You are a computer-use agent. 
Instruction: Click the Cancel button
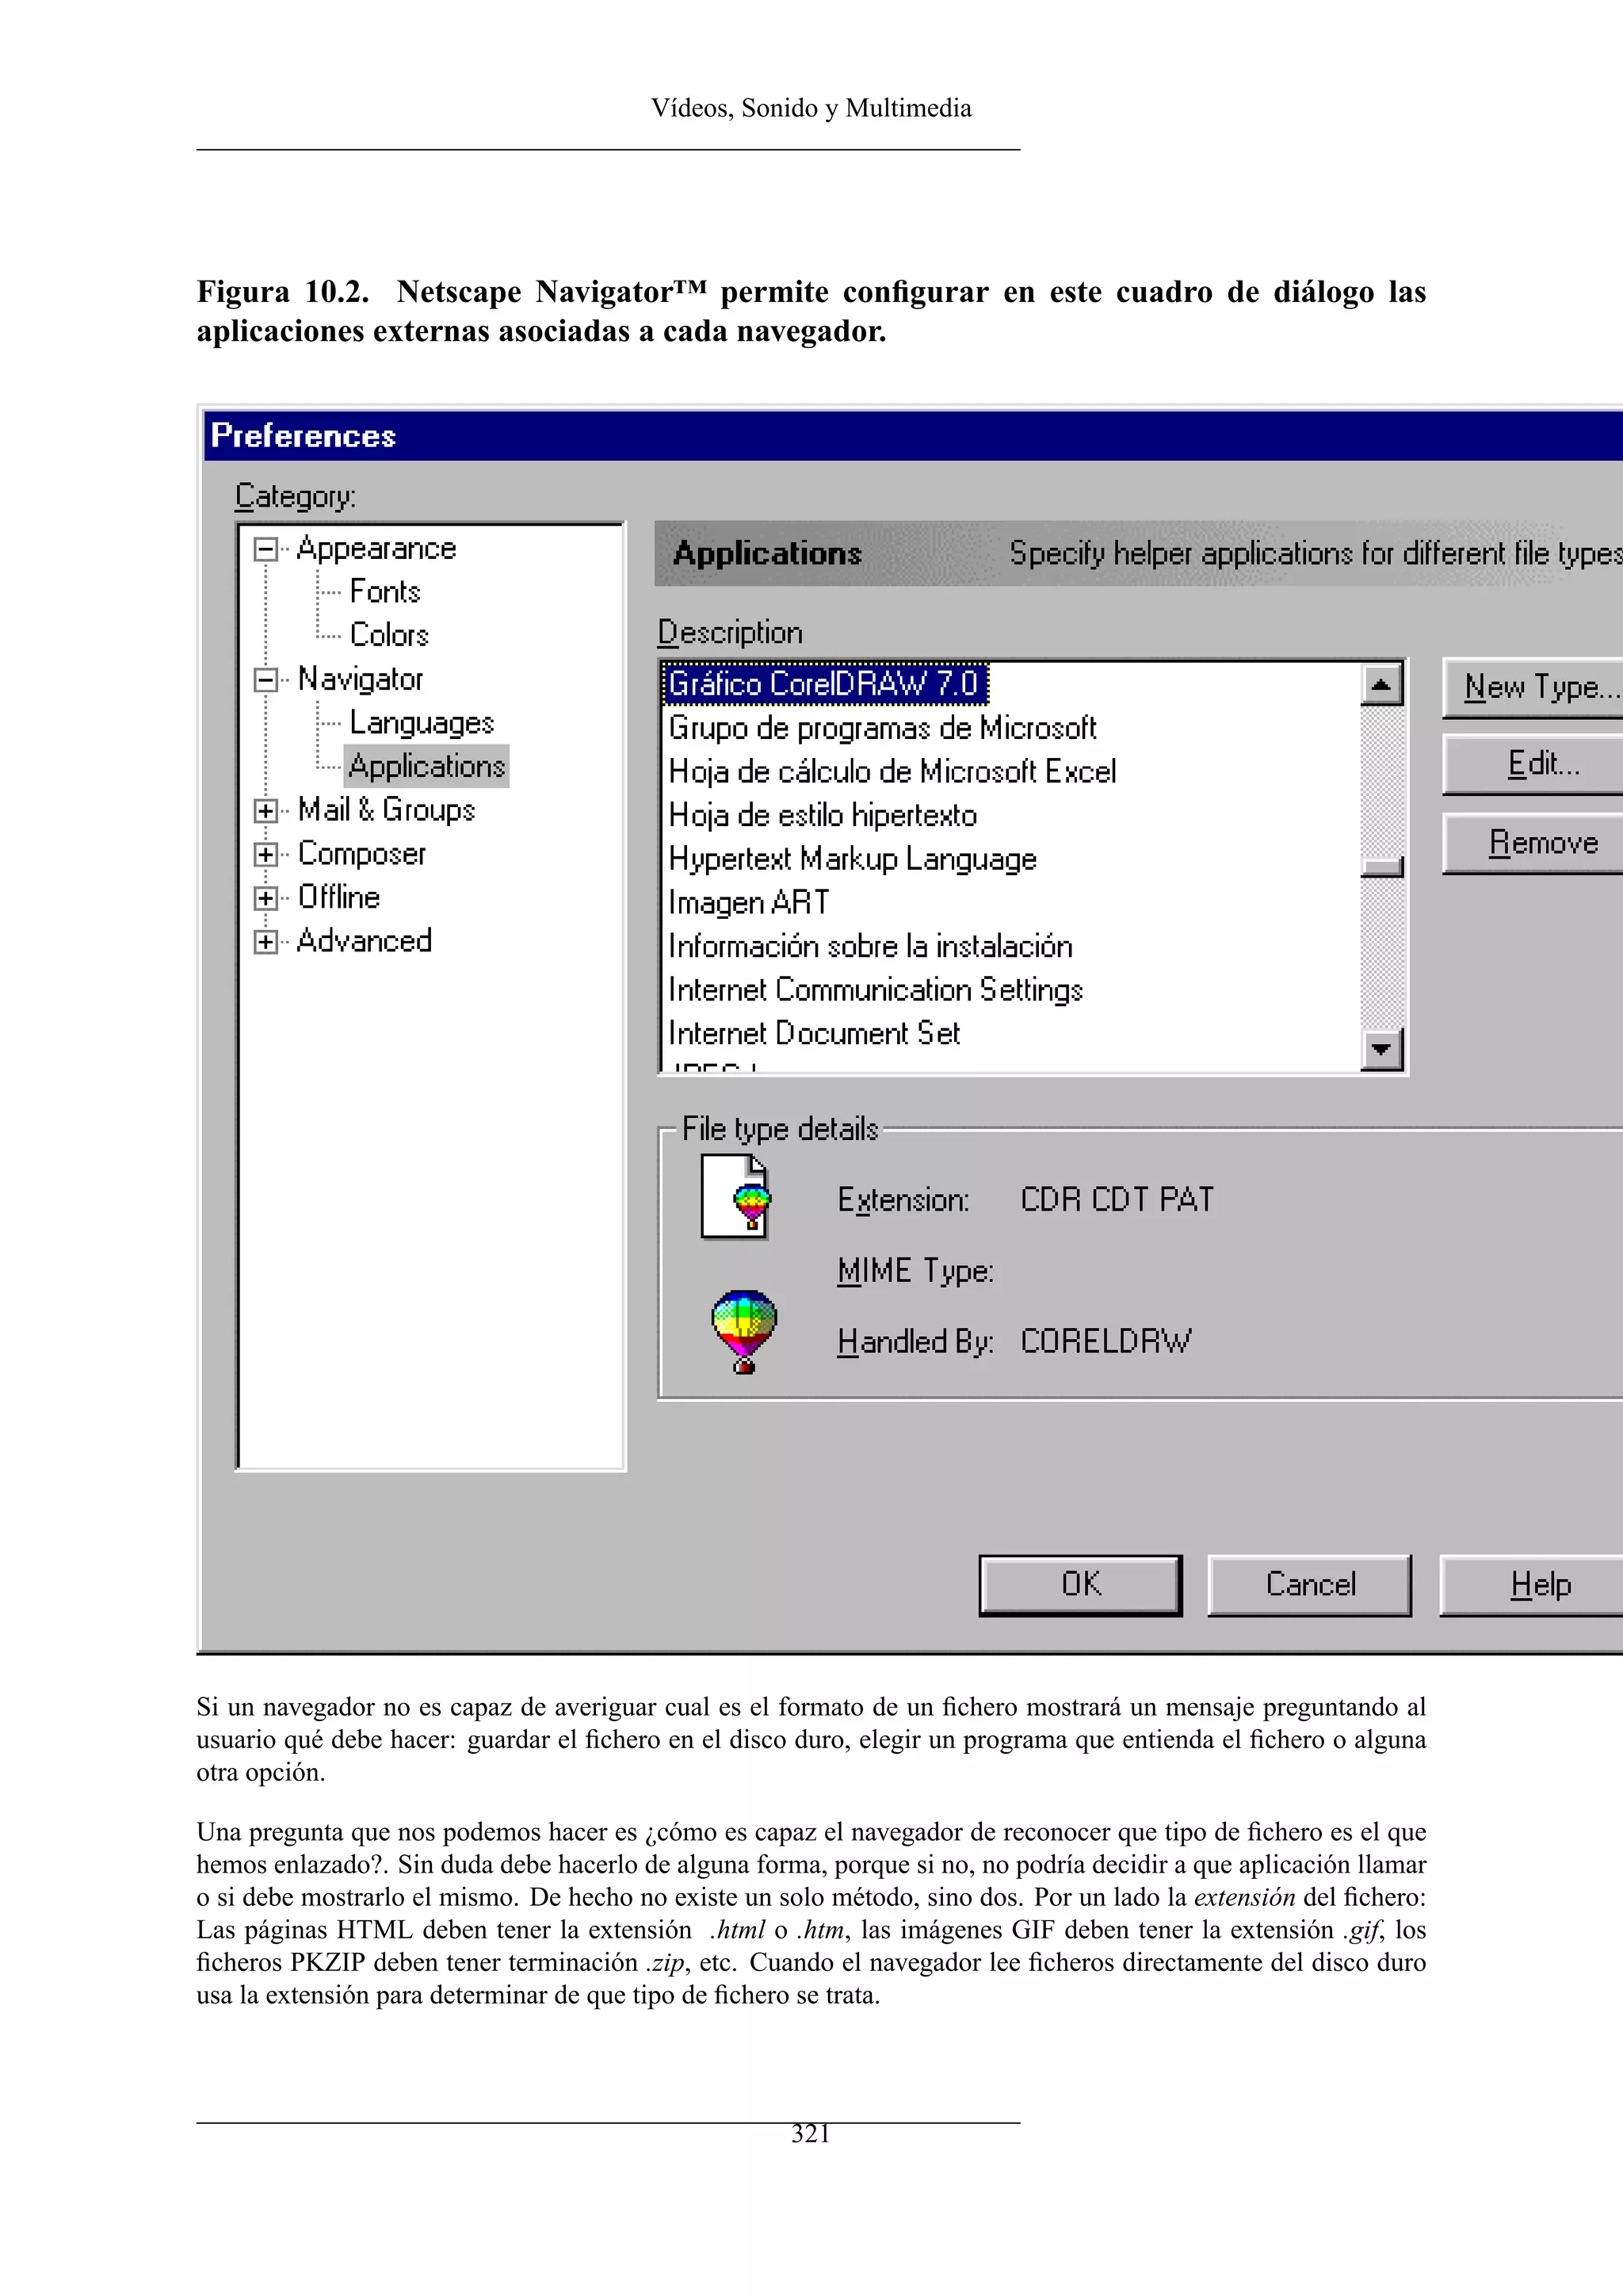tap(1309, 1585)
